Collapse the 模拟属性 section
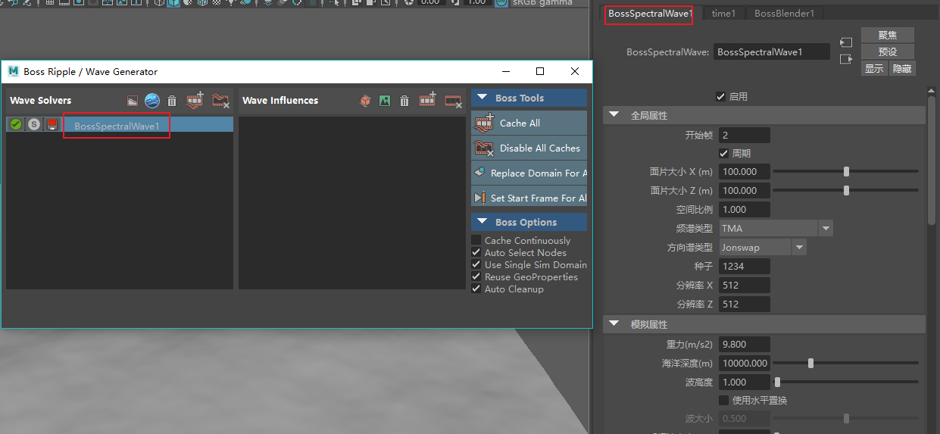Screen dimensions: 940x434 [x=614, y=324]
